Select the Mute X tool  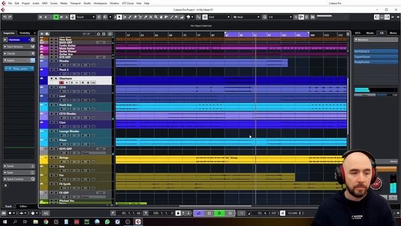pyautogui.click(x=150, y=17)
